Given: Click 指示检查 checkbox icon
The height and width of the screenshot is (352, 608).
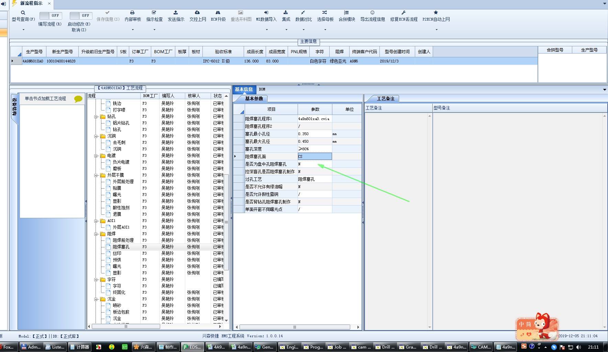Looking at the screenshot, I should [154, 13].
